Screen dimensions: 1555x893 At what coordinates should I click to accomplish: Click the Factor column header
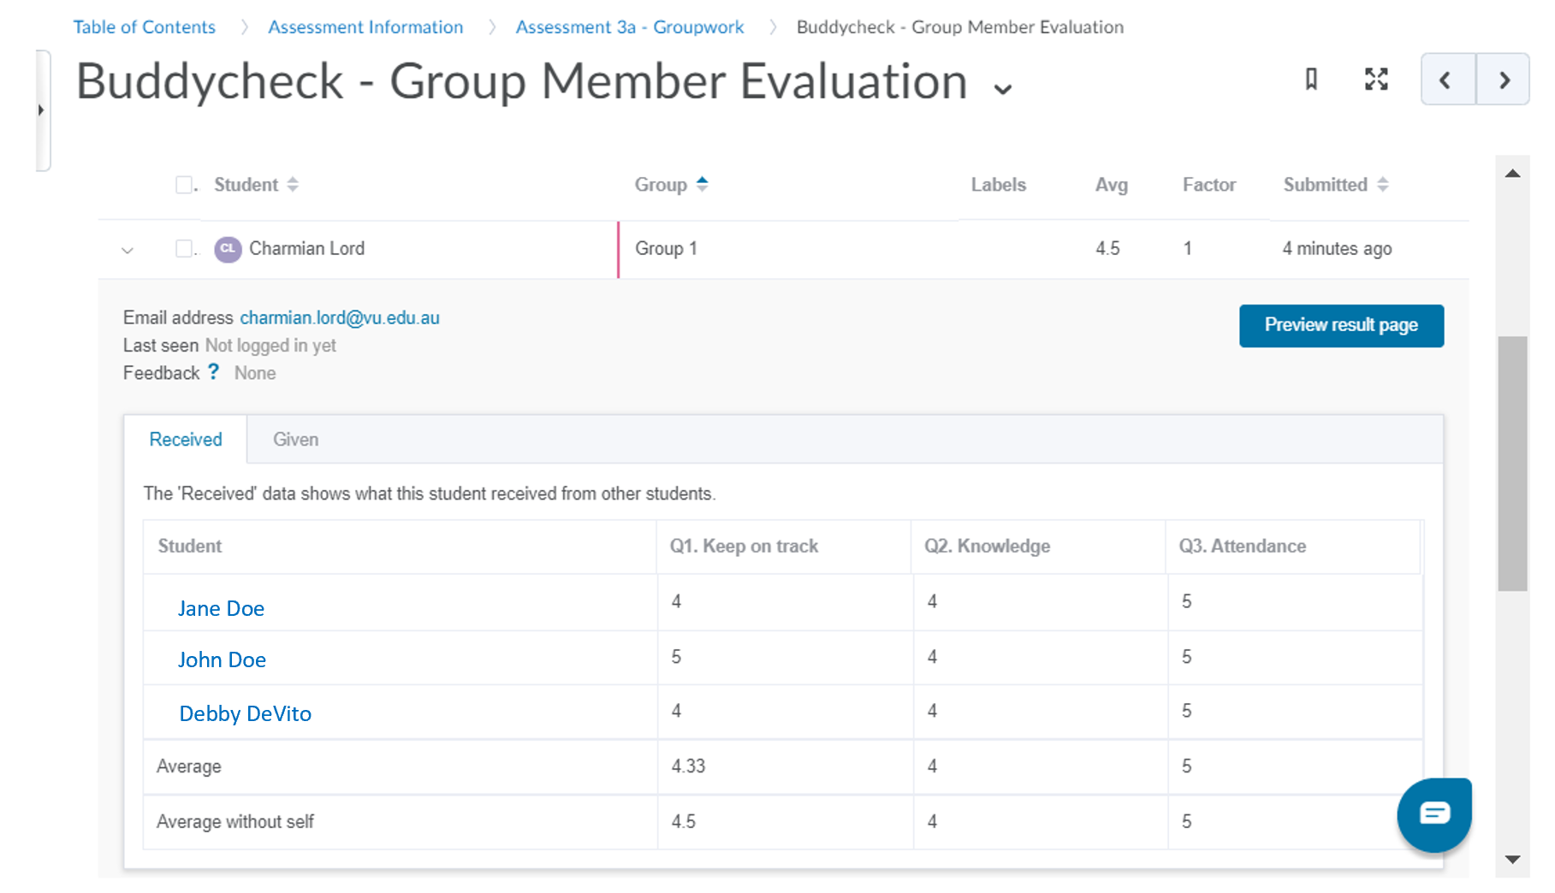(1209, 185)
